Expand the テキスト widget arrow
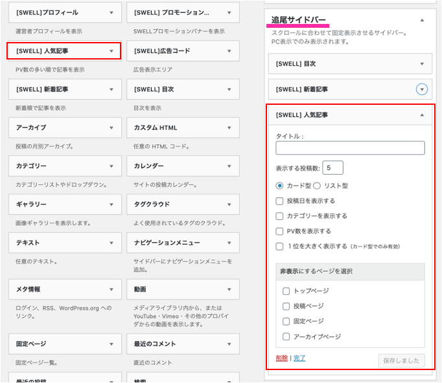Viewport: 442px width, 383px height. coord(111,243)
